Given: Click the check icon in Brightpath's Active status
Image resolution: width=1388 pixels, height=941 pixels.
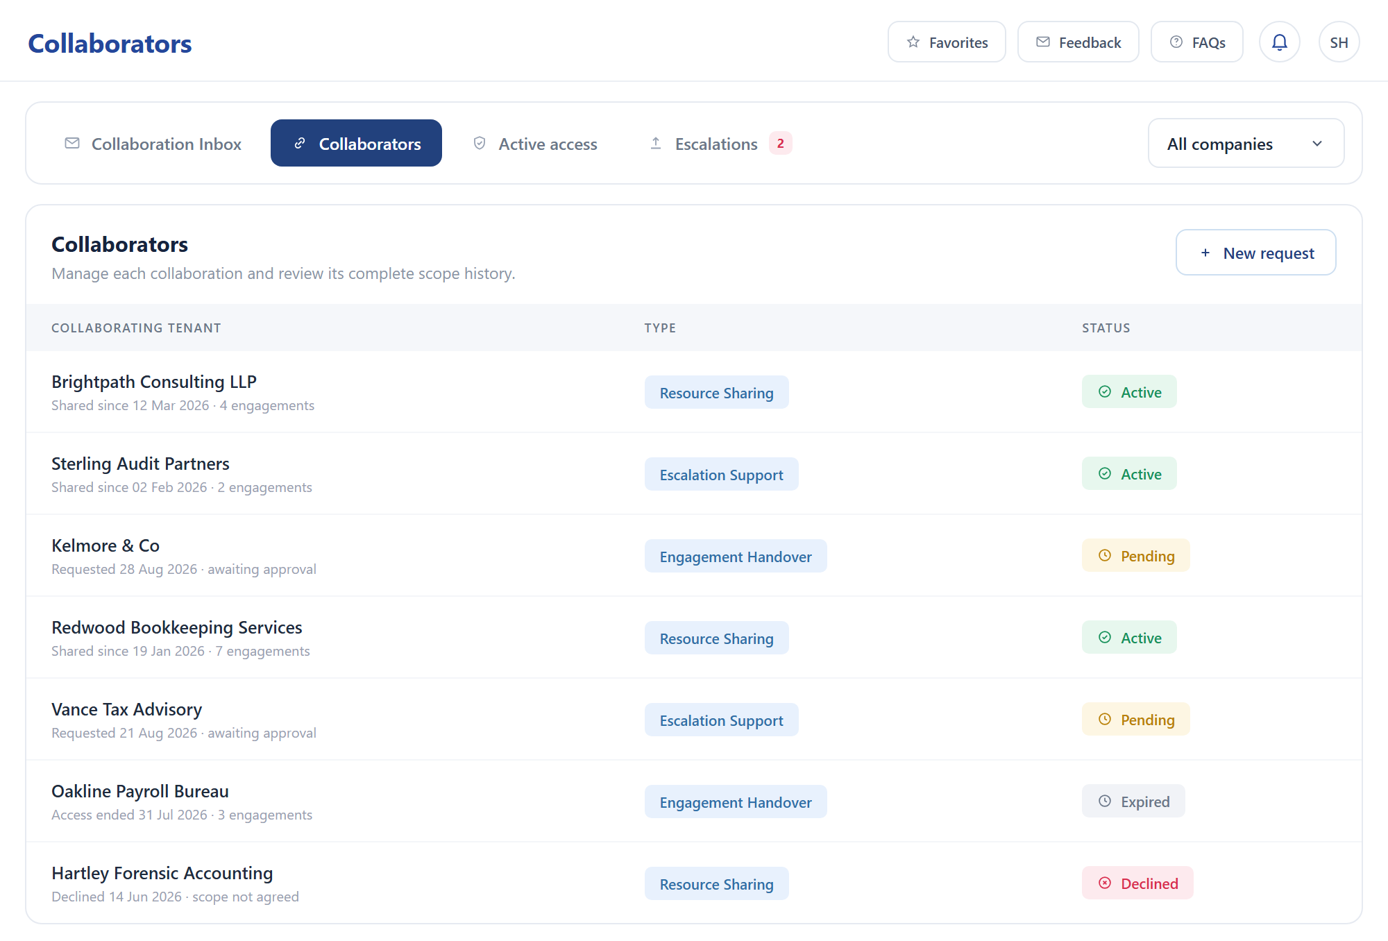Looking at the screenshot, I should click(x=1105, y=392).
